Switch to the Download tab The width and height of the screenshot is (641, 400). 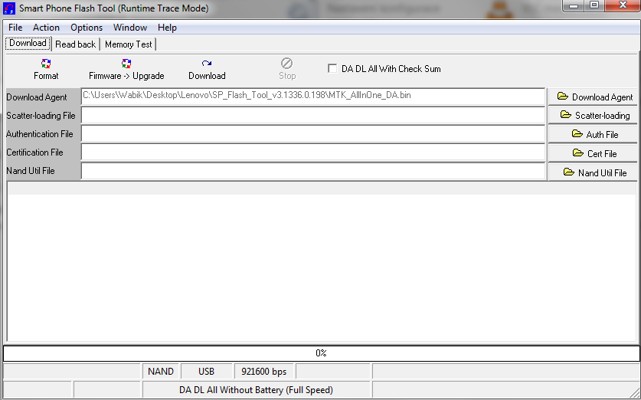[x=28, y=44]
